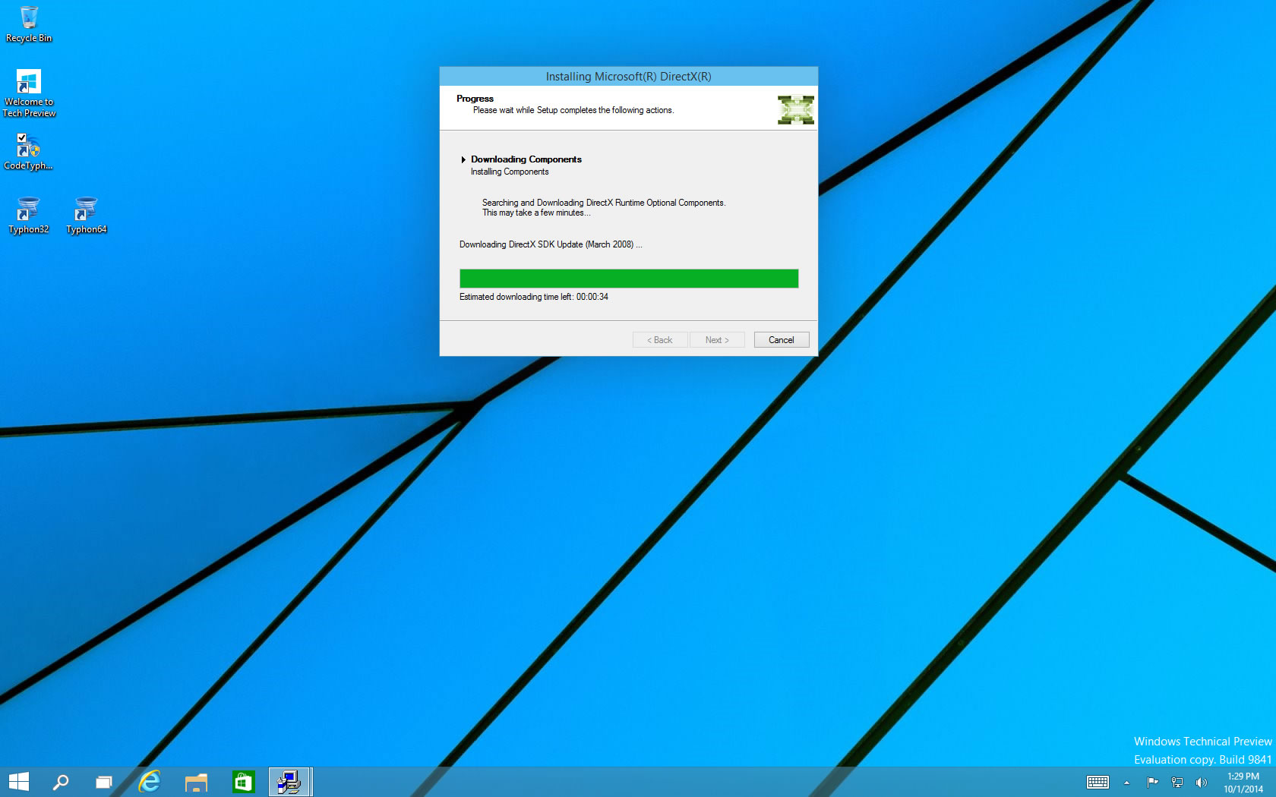This screenshot has width=1276, height=797.
Task: Open the Welcome to Tech Preview shortcut
Action: point(29,93)
